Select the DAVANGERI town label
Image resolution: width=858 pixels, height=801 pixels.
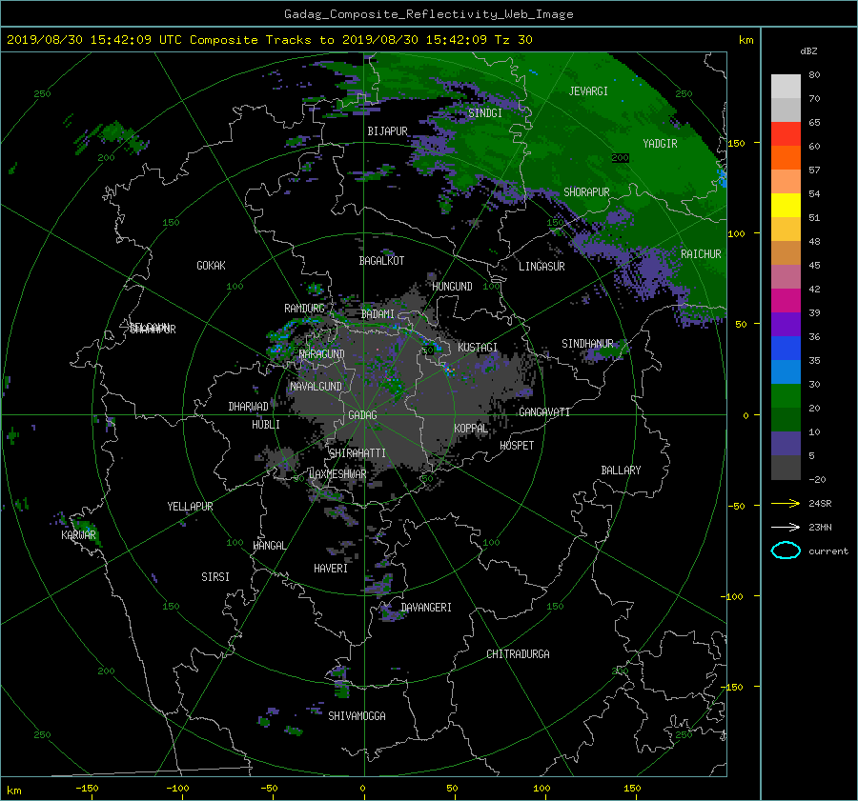[x=426, y=608]
